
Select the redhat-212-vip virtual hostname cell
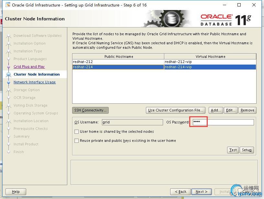click(x=210, y=62)
